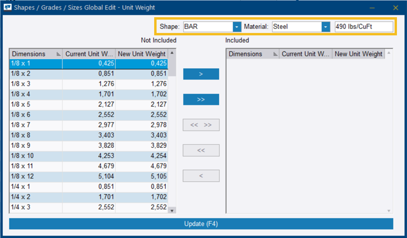Sort Not Included list by Dimensions header
This screenshot has width=407, height=238.
(x=36, y=54)
